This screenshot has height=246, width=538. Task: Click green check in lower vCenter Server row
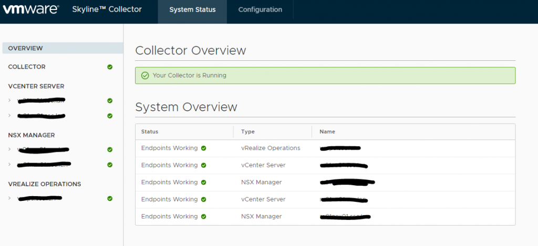point(203,200)
